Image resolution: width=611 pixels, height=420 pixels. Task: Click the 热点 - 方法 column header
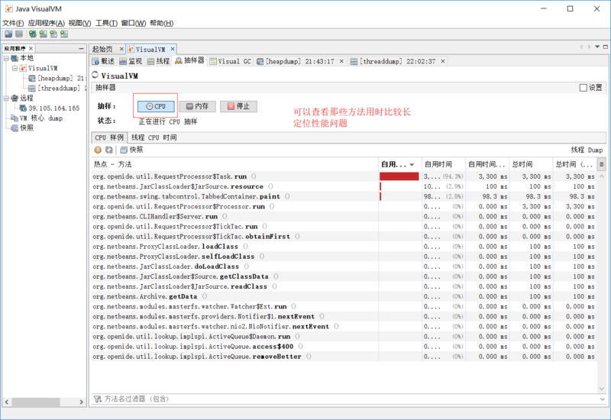234,164
